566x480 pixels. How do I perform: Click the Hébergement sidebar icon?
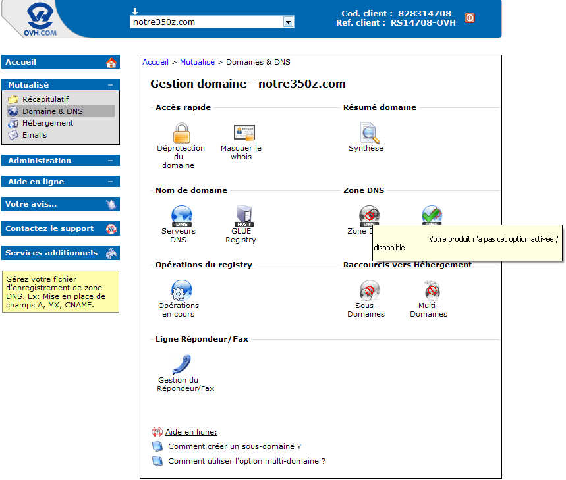click(13, 123)
